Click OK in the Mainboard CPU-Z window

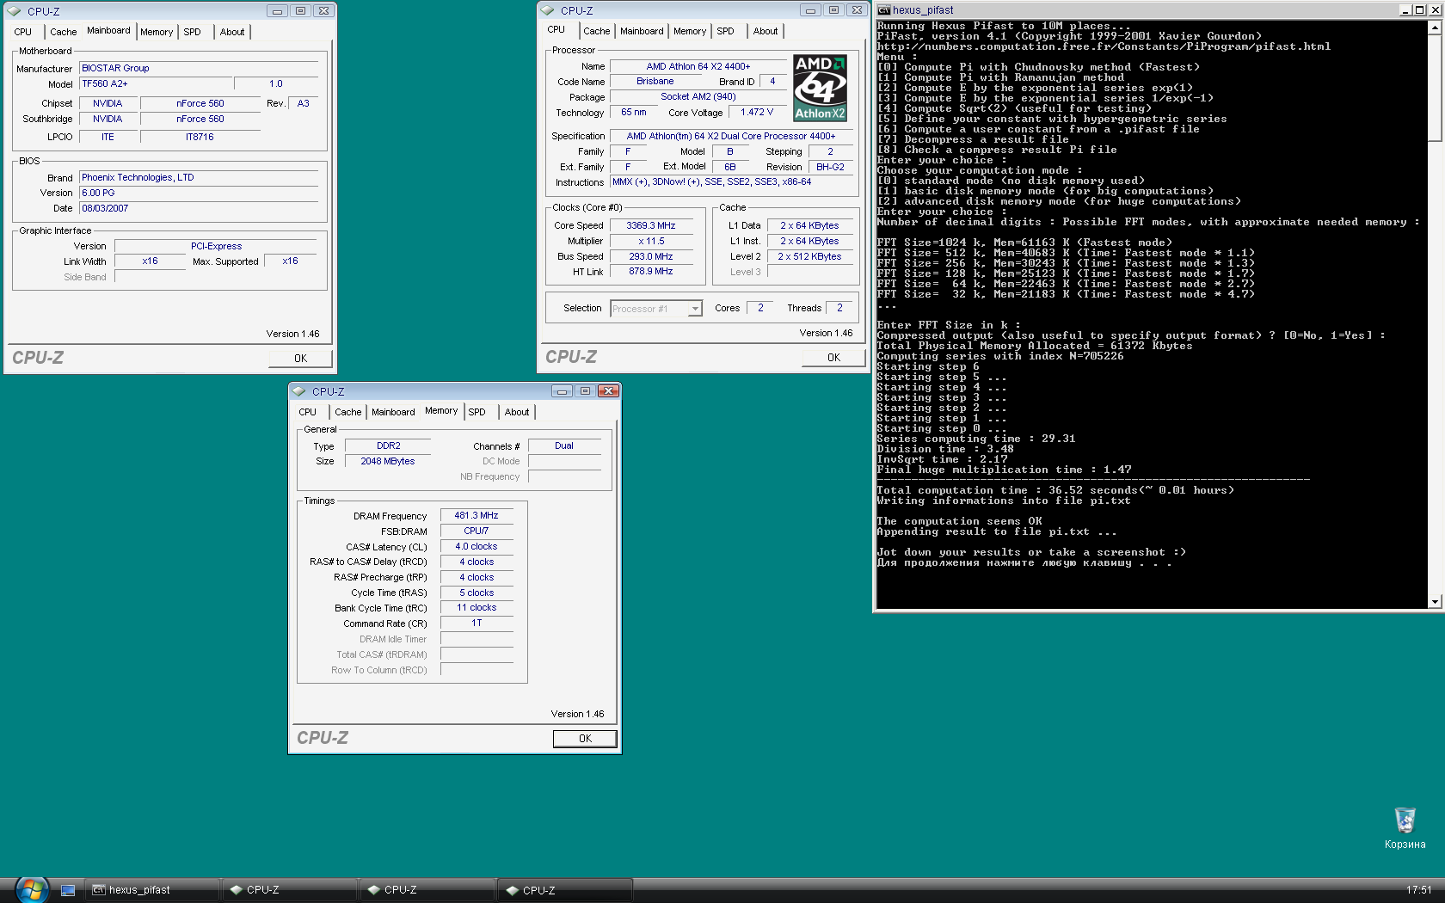[300, 359]
